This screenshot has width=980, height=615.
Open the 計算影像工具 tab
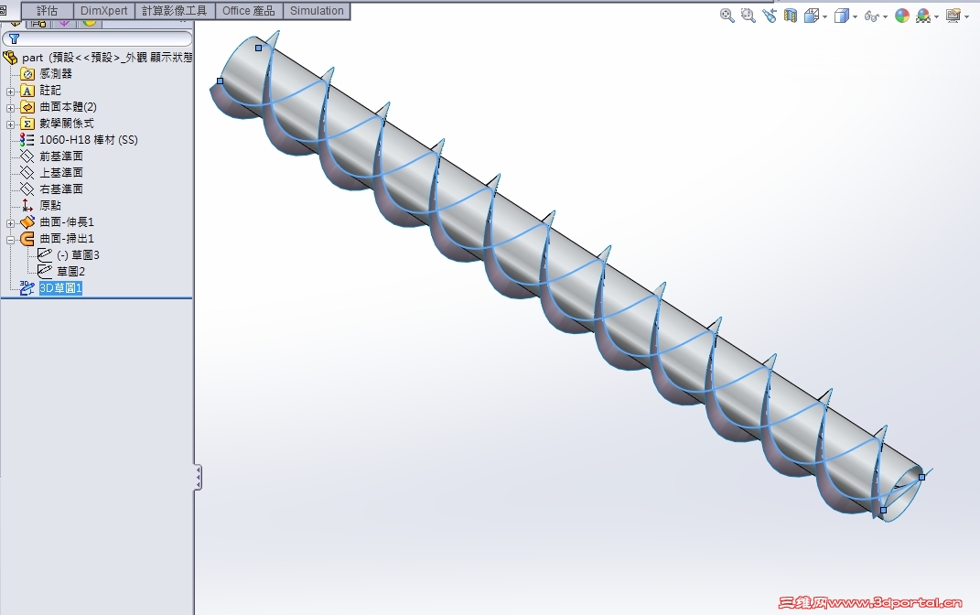[x=175, y=11]
